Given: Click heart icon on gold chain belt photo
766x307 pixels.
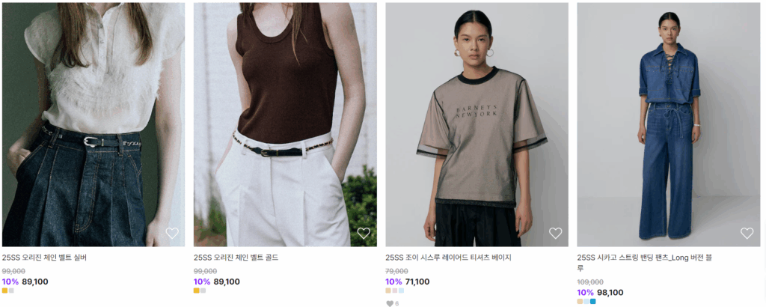Looking at the screenshot, I should [x=364, y=233].
